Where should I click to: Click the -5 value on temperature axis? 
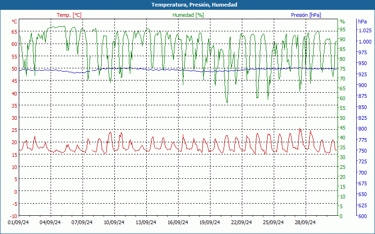click(x=15, y=204)
